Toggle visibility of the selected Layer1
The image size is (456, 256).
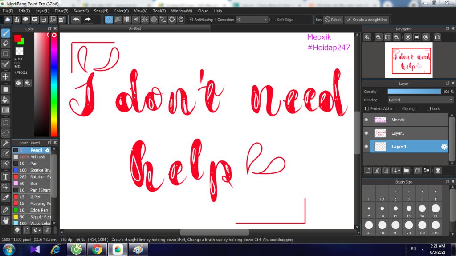tap(366, 147)
